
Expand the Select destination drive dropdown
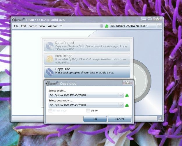[121, 105]
